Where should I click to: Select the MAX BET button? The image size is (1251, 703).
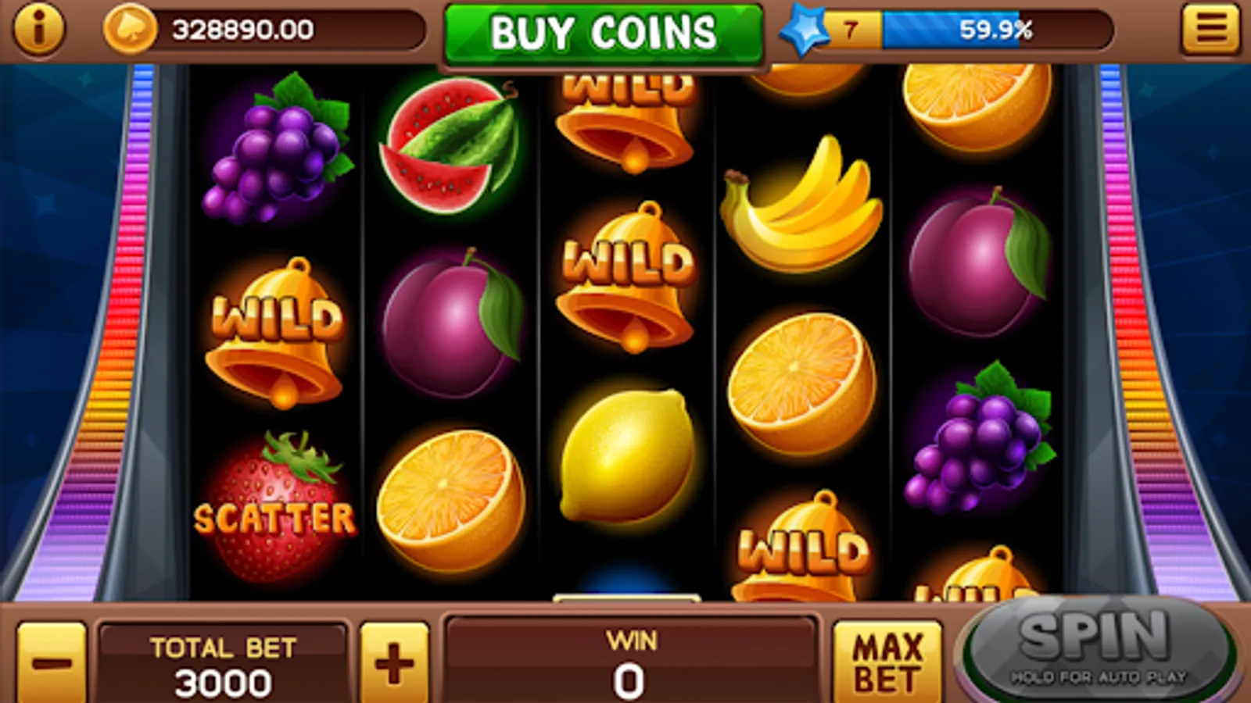(x=887, y=662)
